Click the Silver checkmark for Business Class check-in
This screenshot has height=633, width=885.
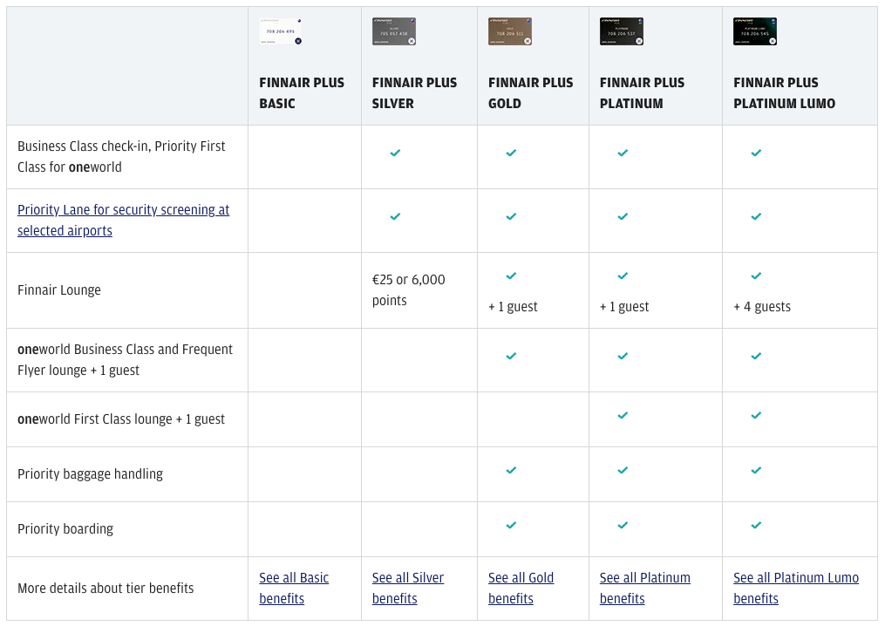click(395, 153)
